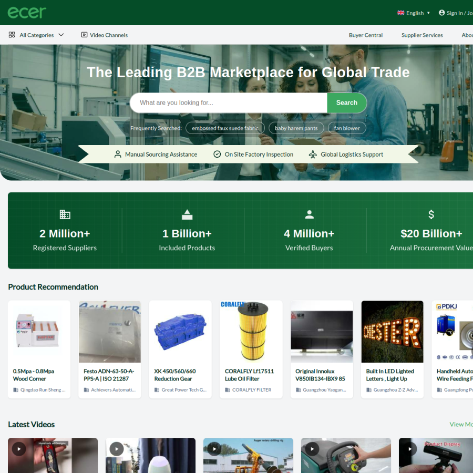Click the Latest Videos heading
Screen dimensions: 473x473
click(32, 425)
